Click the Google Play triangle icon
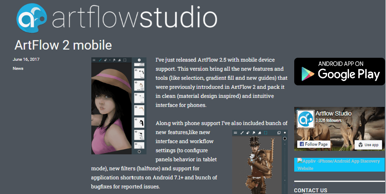The image size is (386, 194). [x=308, y=74]
